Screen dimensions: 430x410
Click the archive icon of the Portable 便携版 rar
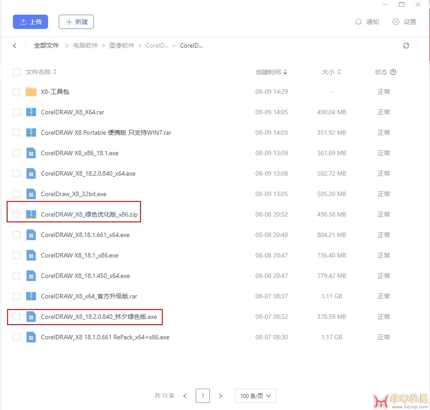click(x=31, y=133)
